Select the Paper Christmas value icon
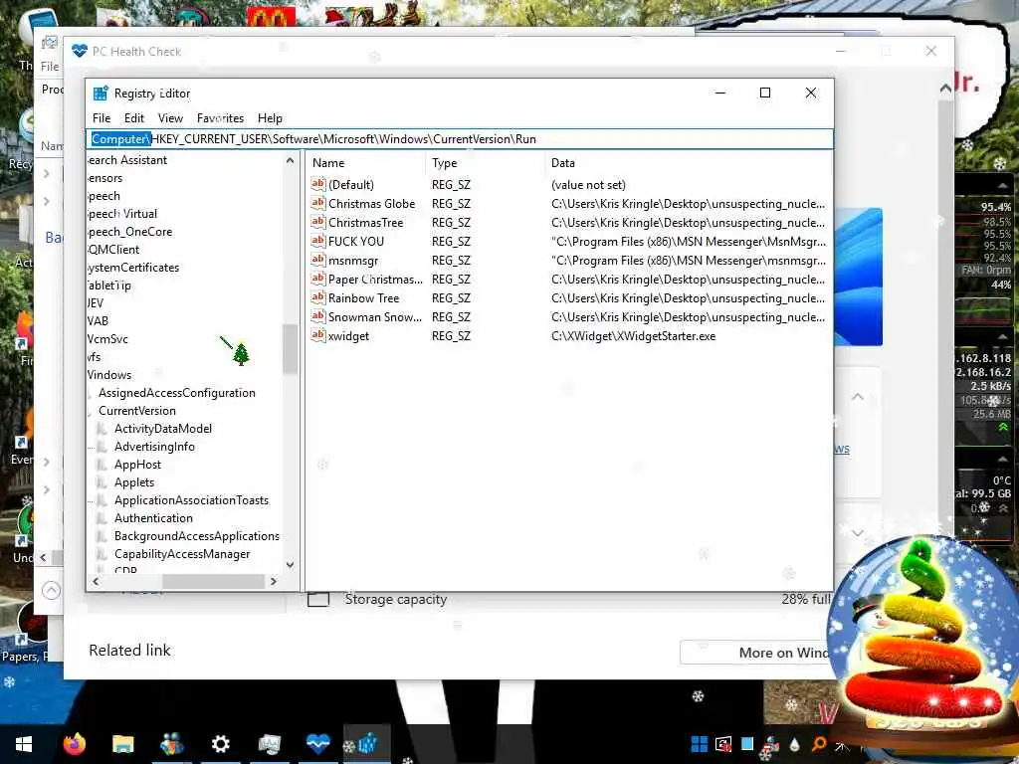Viewport: 1019px width, 764px height. click(317, 279)
